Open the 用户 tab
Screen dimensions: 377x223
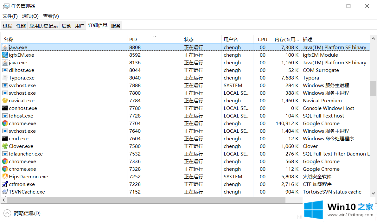click(x=80, y=26)
